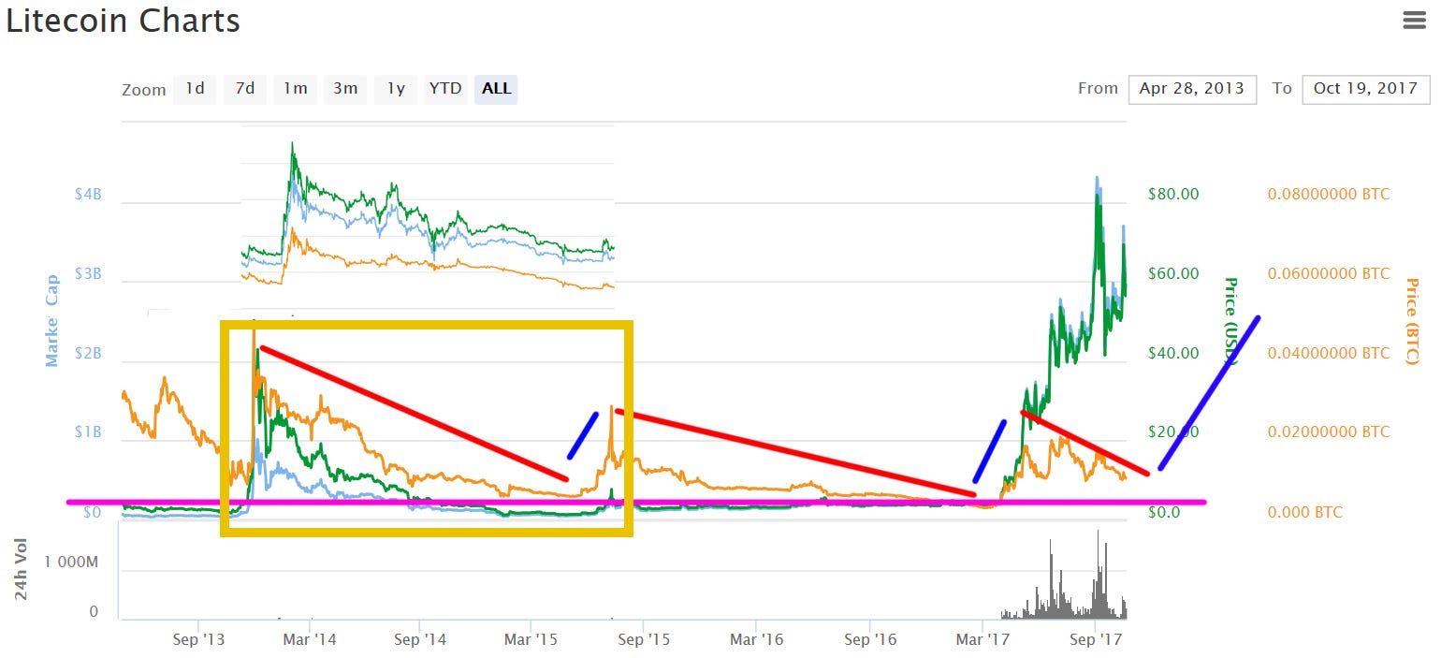The width and height of the screenshot is (1441, 658).
Task: Click the 0.02000000 BTC axis label
Action: coord(1329,432)
